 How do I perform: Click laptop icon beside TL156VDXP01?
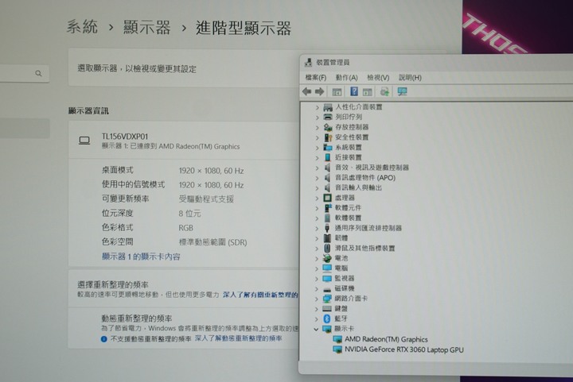tap(84, 141)
